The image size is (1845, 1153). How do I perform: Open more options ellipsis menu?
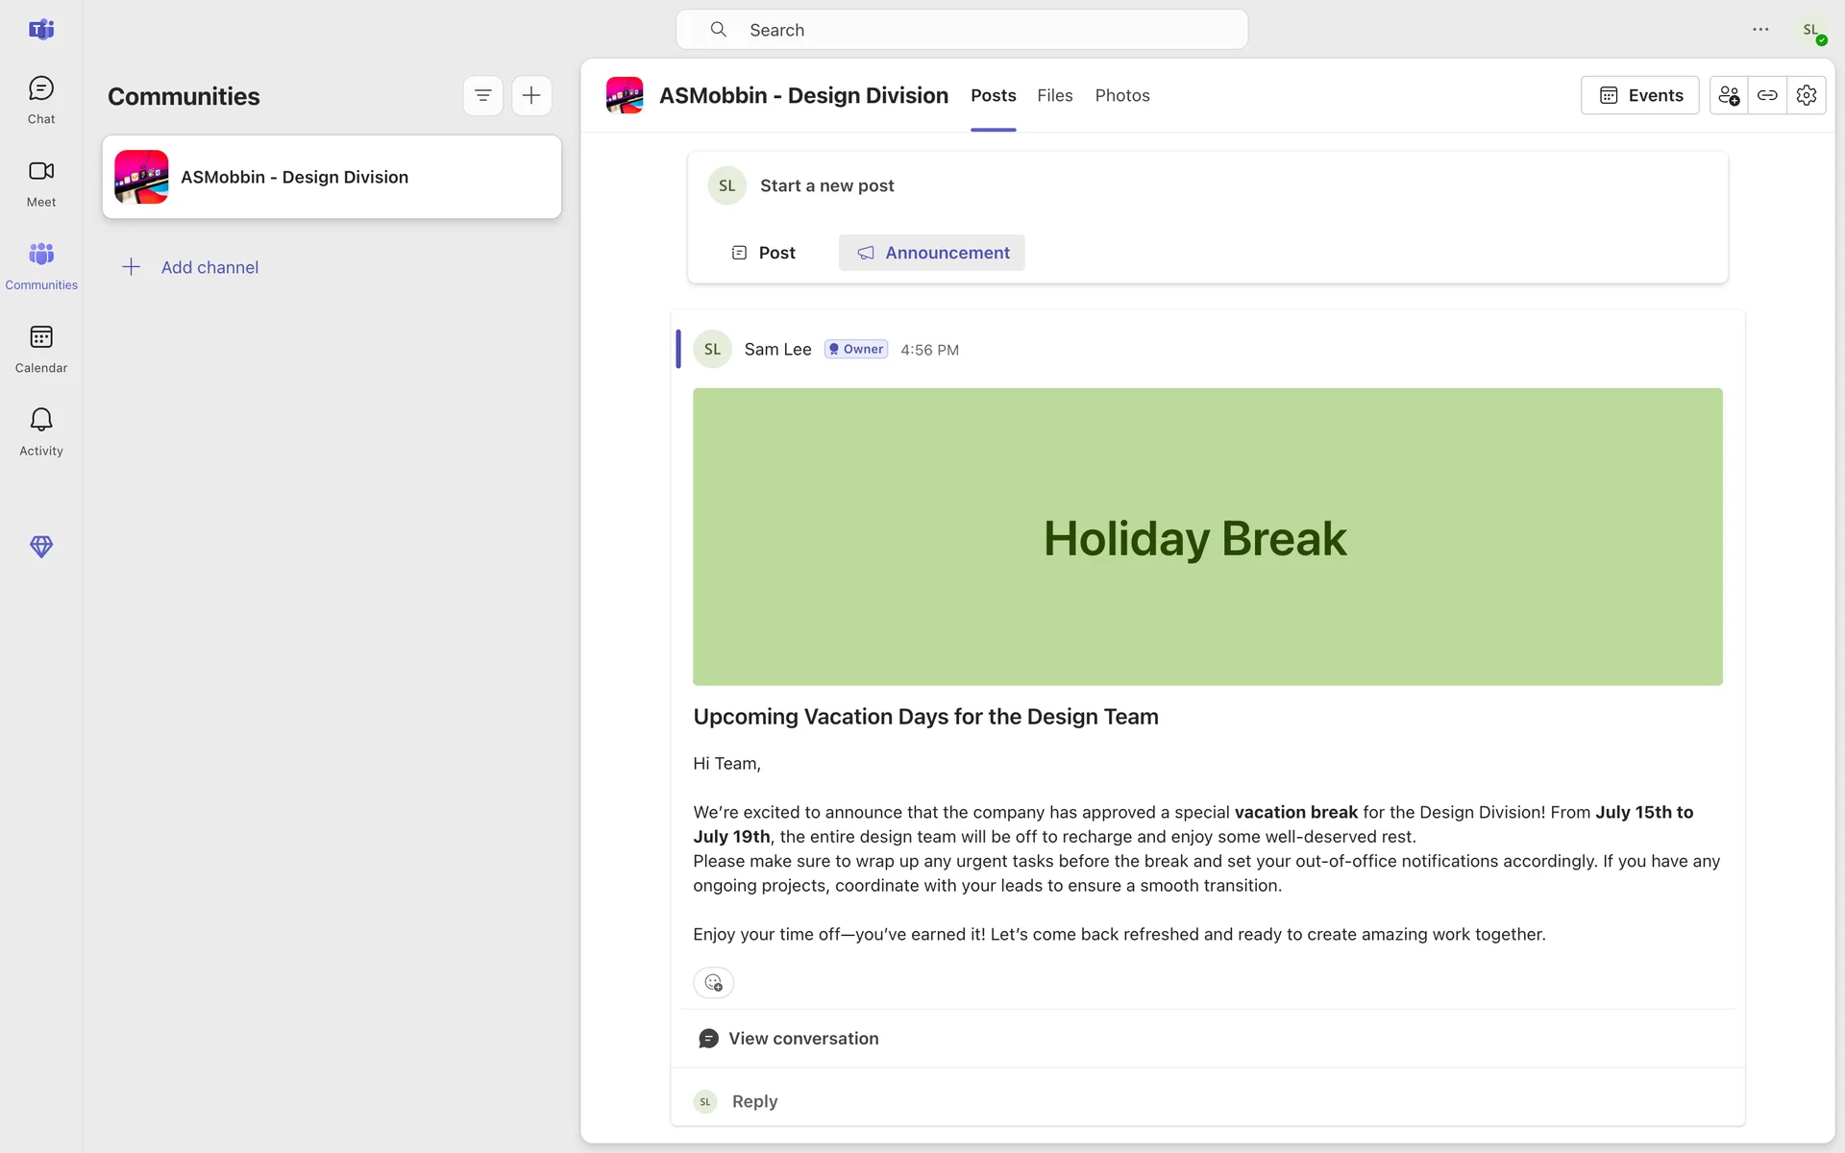1760,30
